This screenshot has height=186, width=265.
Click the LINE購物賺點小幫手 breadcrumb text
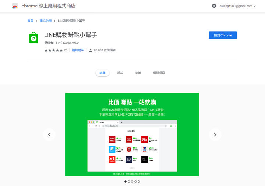click(x=71, y=21)
